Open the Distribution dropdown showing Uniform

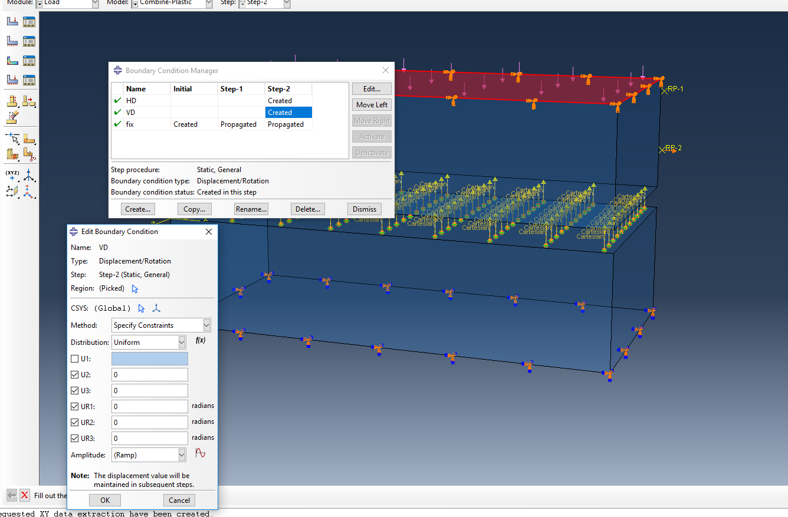149,342
